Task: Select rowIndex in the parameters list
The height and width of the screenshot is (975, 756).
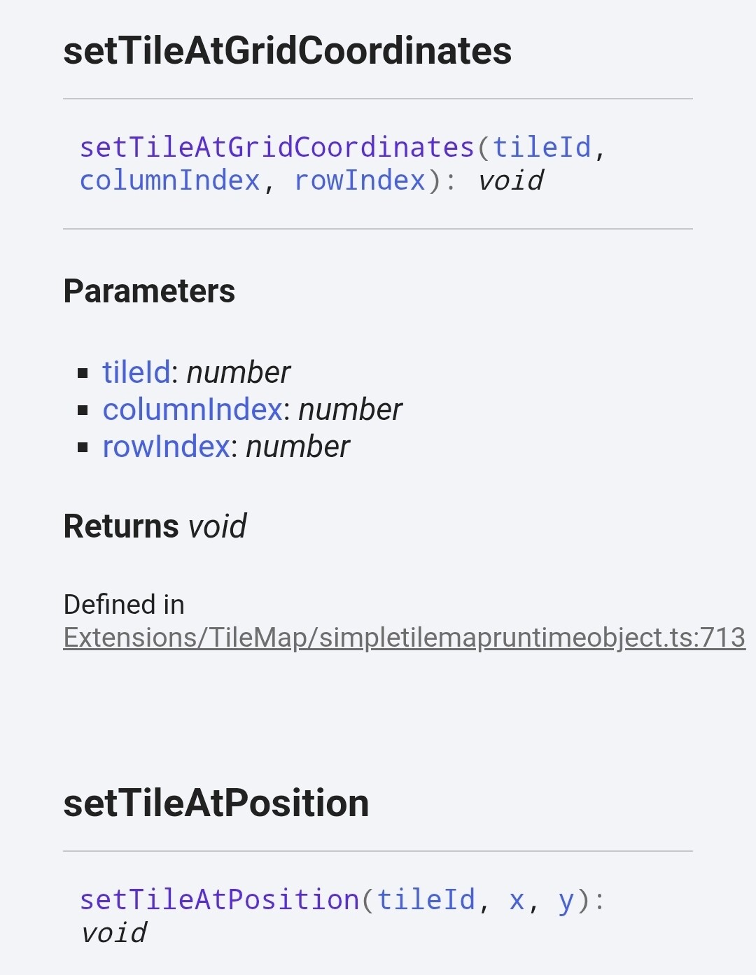Action: pyautogui.click(x=166, y=447)
